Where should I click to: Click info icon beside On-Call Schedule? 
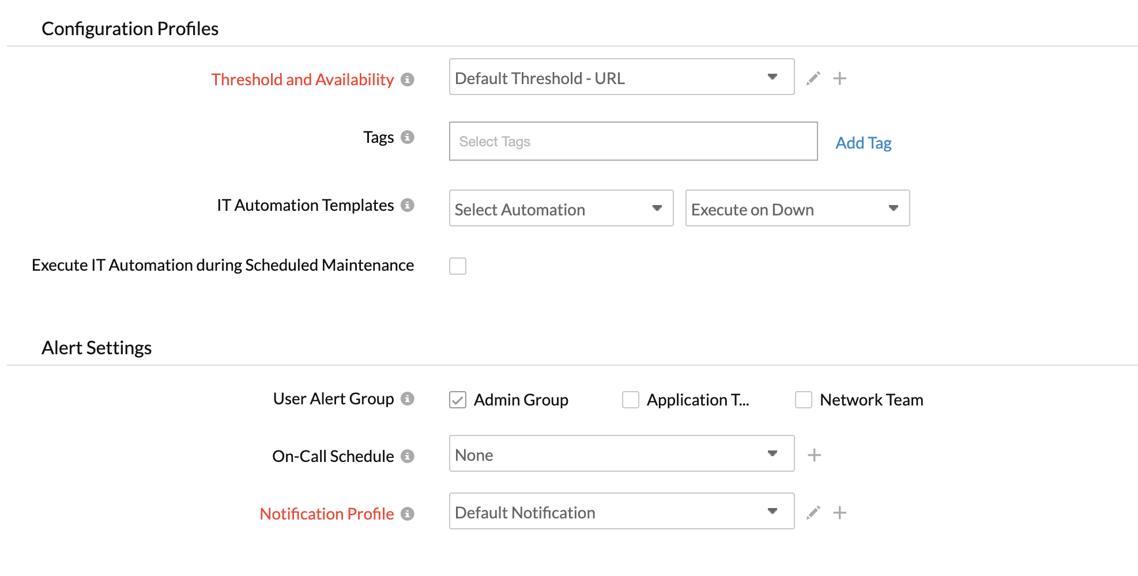[409, 456]
